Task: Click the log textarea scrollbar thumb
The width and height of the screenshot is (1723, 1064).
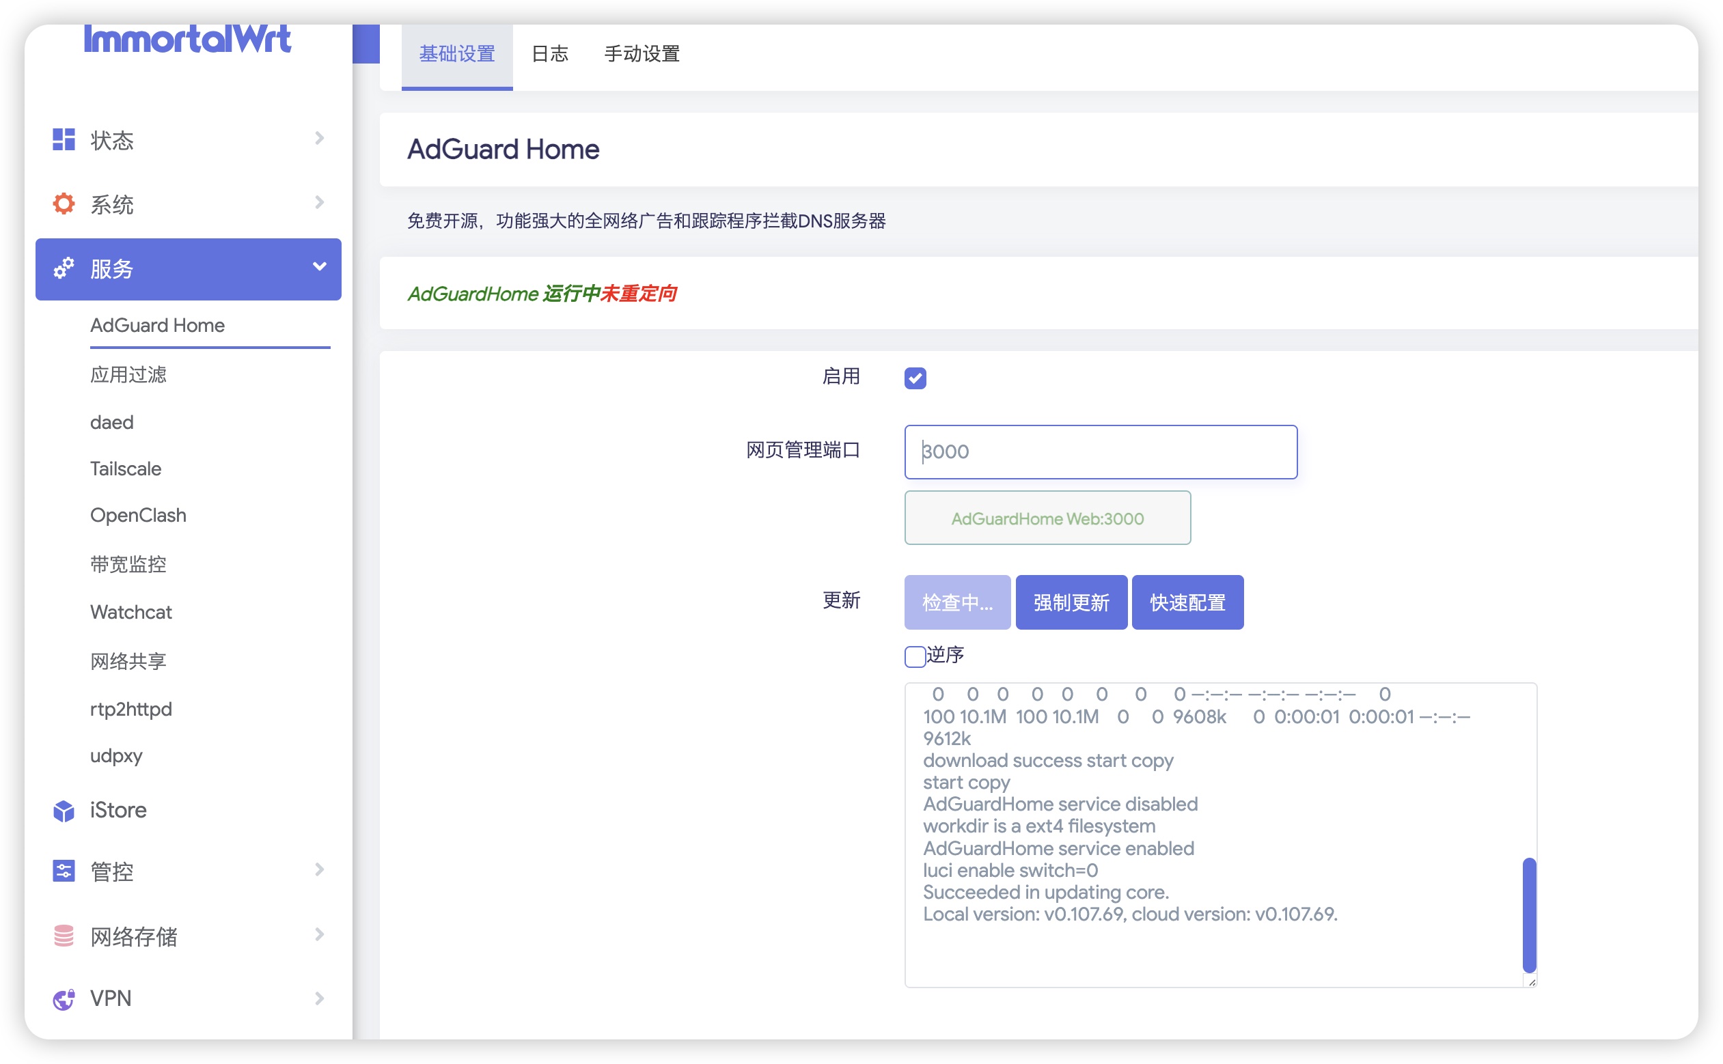Action: pos(1529,915)
